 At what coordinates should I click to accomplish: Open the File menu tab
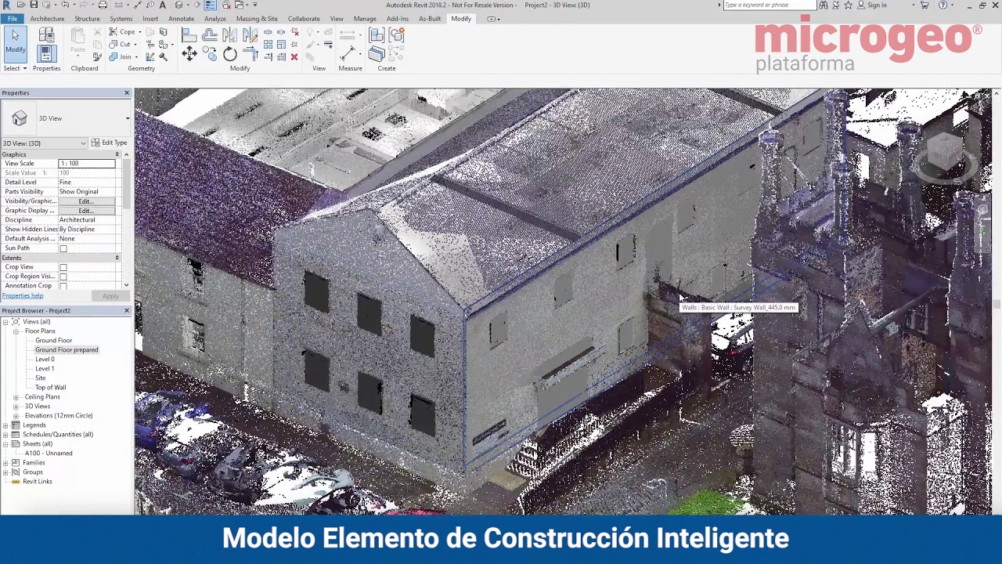(x=13, y=19)
